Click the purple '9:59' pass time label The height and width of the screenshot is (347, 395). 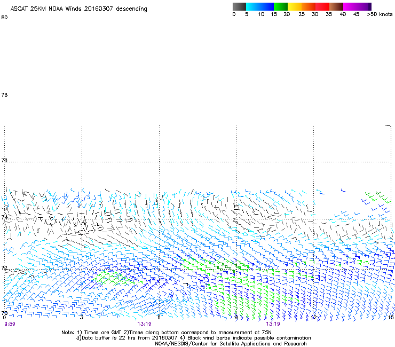pyautogui.click(x=10, y=324)
